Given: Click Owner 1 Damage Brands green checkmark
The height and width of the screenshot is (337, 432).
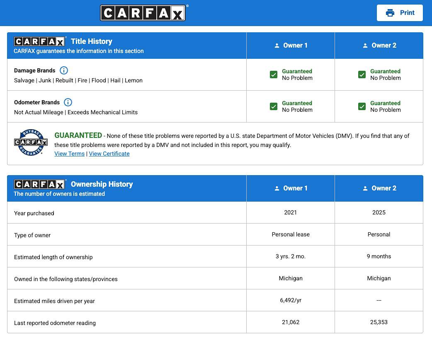Looking at the screenshot, I should click(x=274, y=75).
